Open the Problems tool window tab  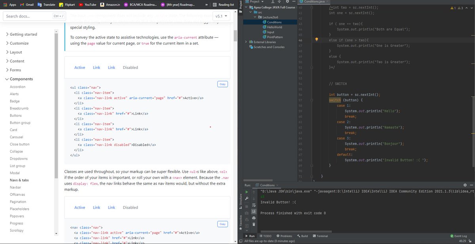(x=284, y=236)
